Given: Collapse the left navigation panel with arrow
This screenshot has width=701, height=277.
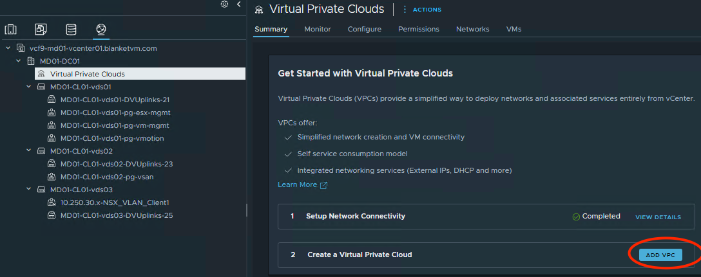Looking at the screenshot, I should (239, 4).
